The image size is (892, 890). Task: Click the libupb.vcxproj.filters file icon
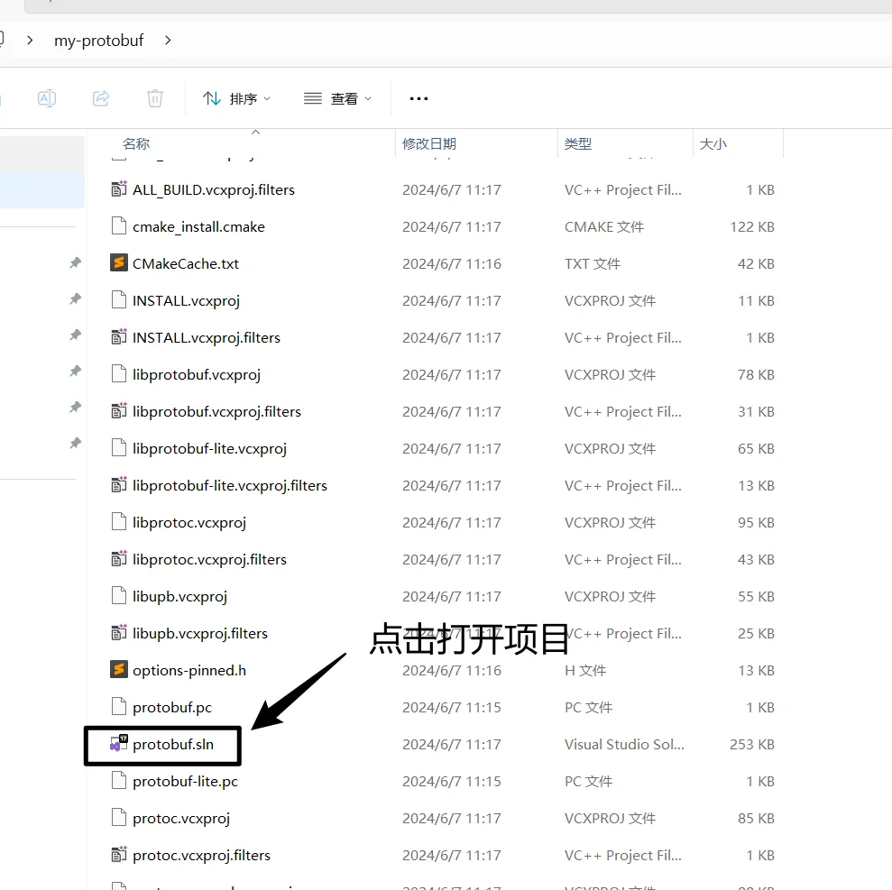tap(119, 632)
